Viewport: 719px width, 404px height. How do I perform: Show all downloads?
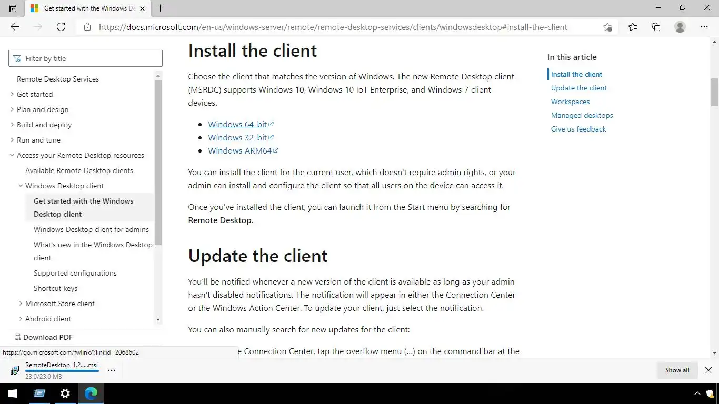coord(677,370)
